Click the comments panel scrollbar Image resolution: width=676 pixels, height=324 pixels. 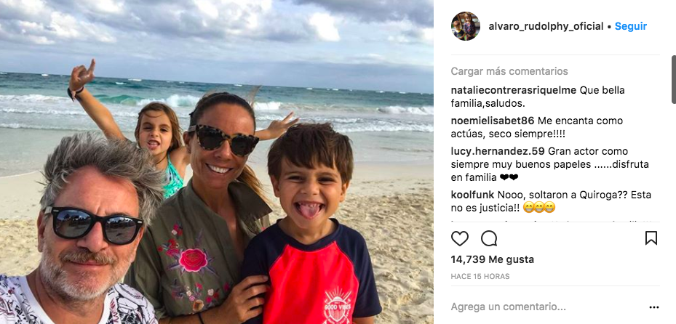tap(673, 80)
